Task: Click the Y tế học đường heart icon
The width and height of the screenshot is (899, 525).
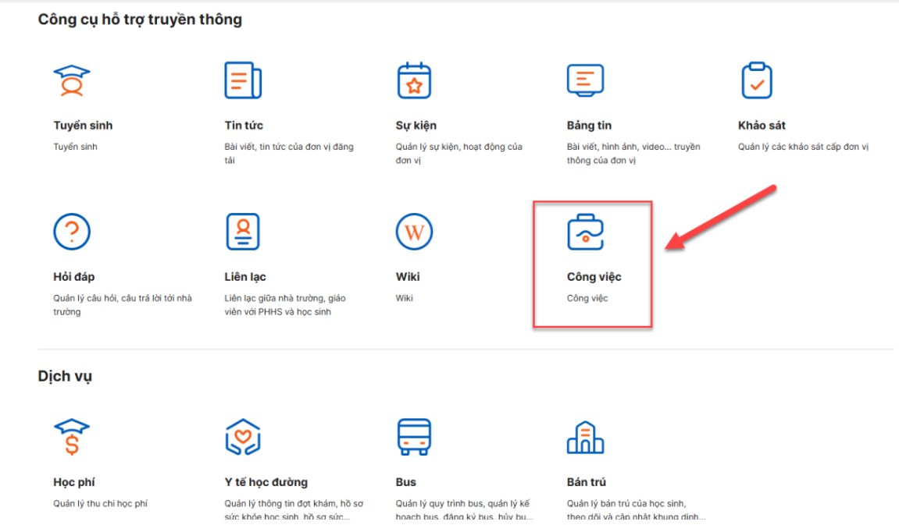Action: 242,437
